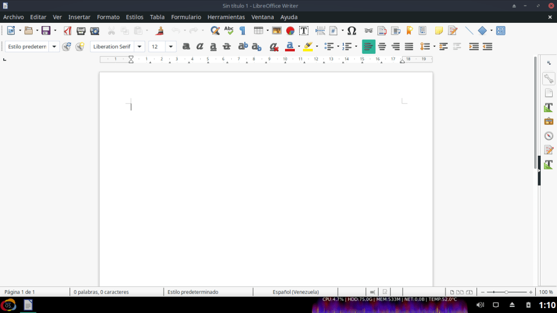Click the Español (Venezuela) language status field
This screenshot has height=313, width=557.
coord(295,292)
